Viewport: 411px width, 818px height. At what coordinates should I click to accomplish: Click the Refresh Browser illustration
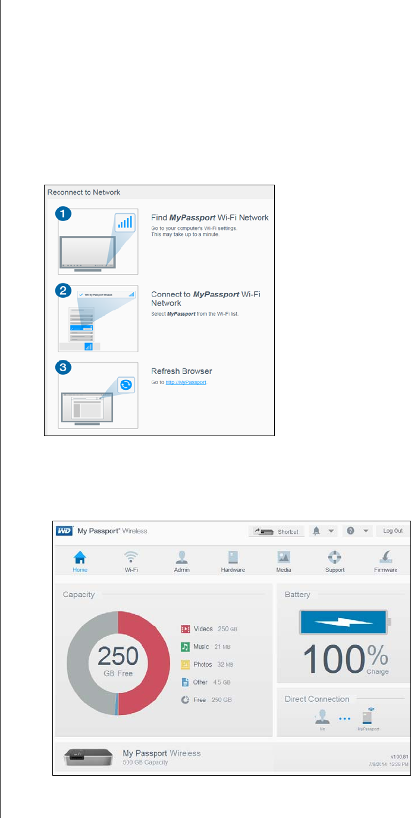tap(98, 395)
